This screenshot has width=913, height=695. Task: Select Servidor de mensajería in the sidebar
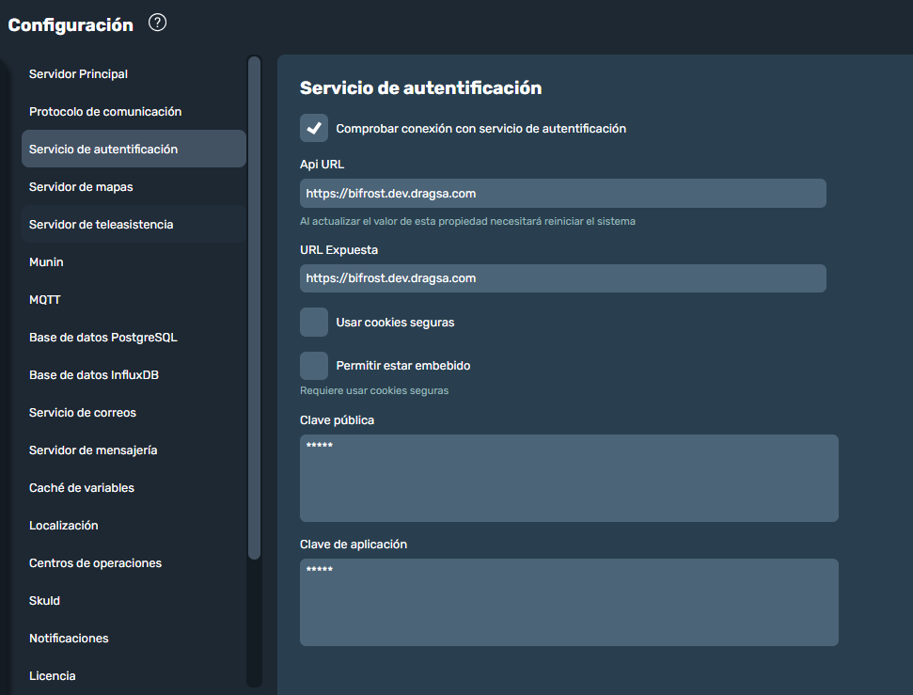(x=134, y=450)
